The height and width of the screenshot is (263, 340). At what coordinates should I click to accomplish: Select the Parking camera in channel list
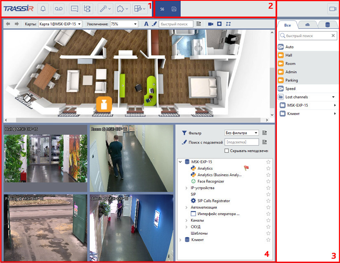pos(291,80)
